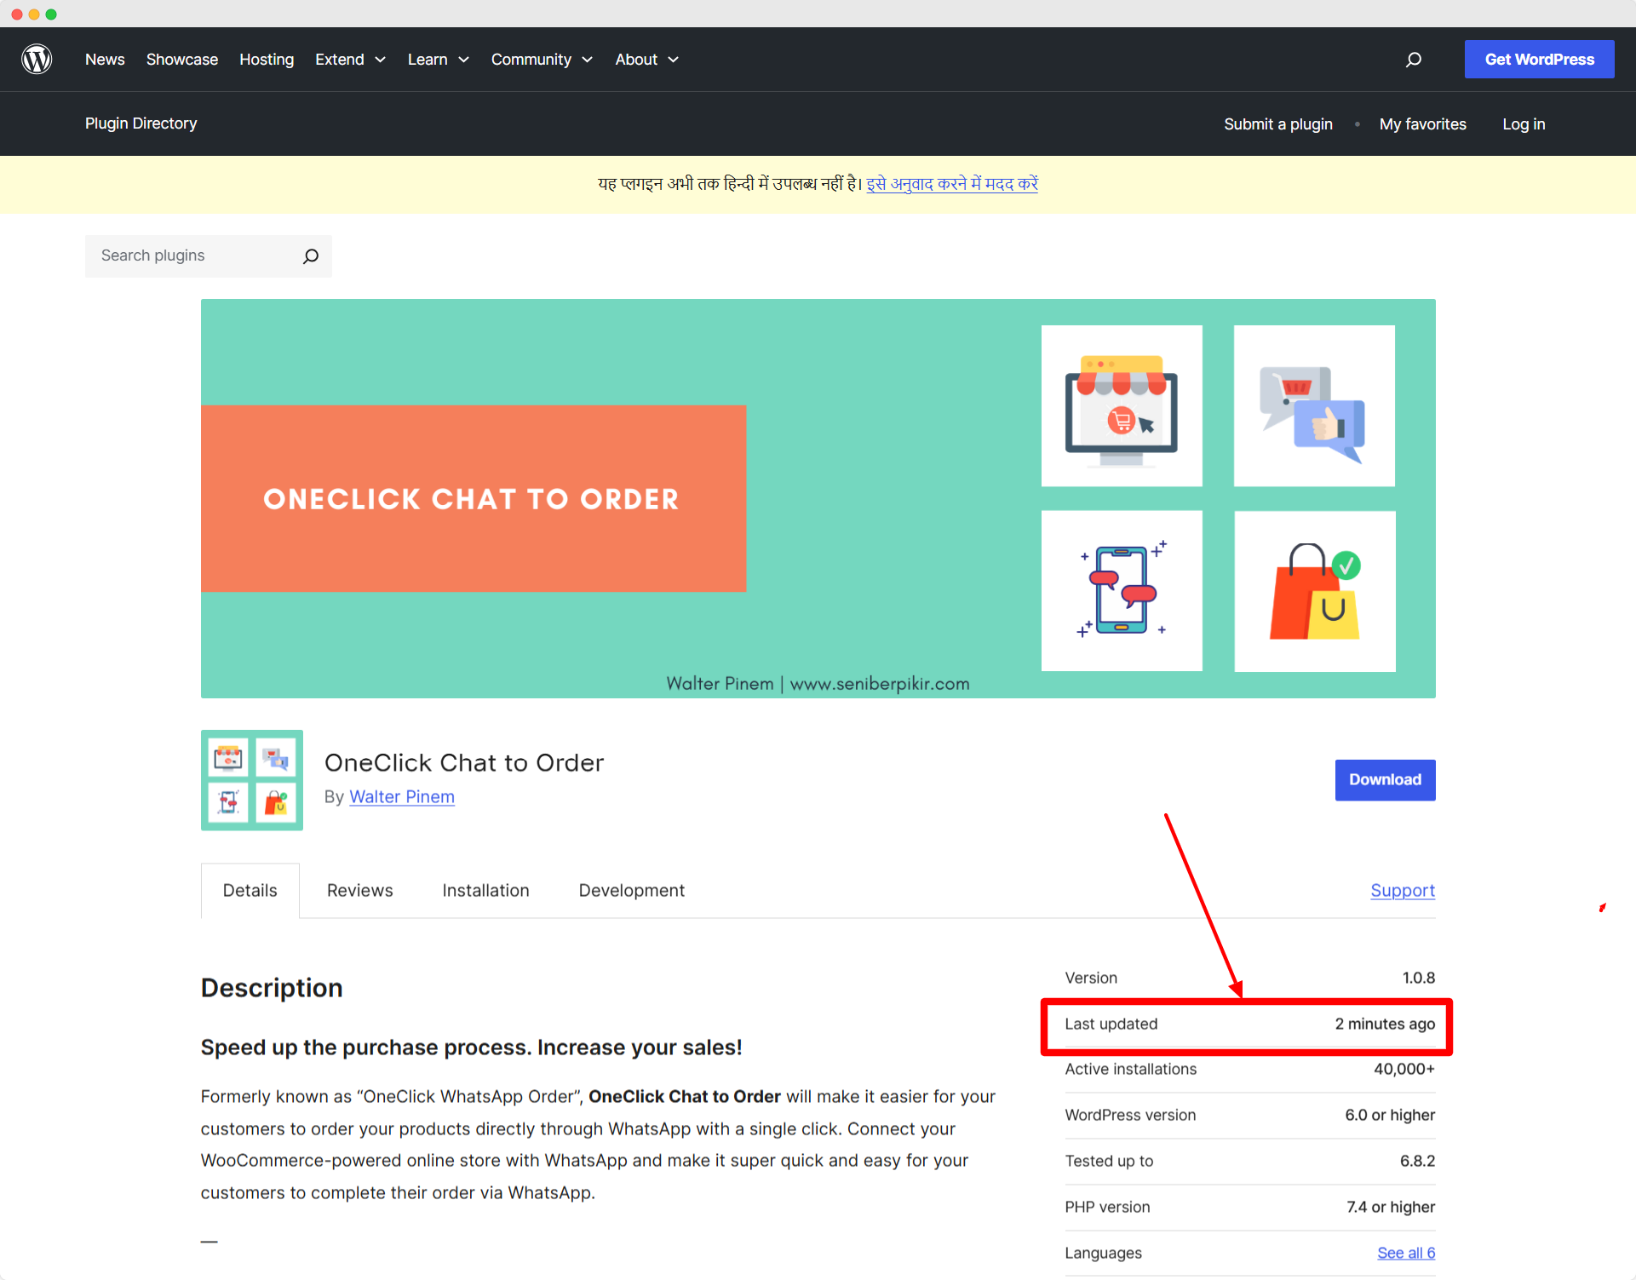1636x1280 pixels.
Task: Switch to the Reviews tab
Action: tap(360, 891)
